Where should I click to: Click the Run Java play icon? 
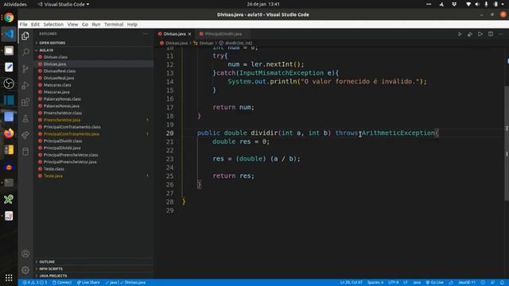[x=460, y=34]
